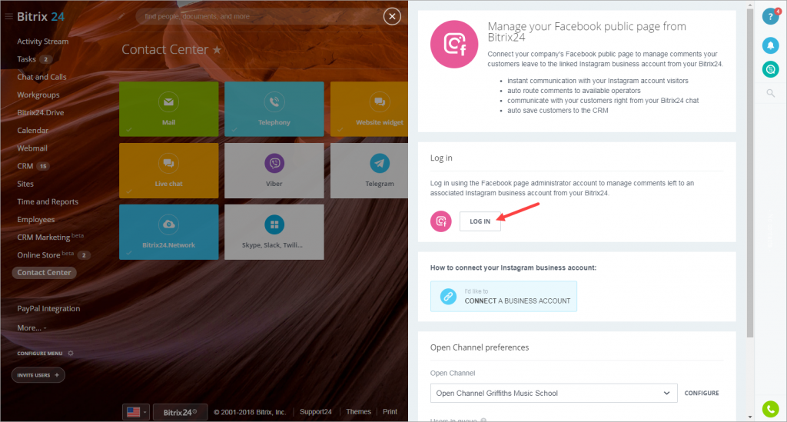787x422 pixels.
Task: Open Workgroups in sidebar
Action: pyautogui.click(x=38, y=95)
